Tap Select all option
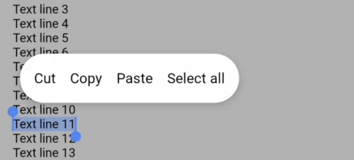 coord(196,78)
